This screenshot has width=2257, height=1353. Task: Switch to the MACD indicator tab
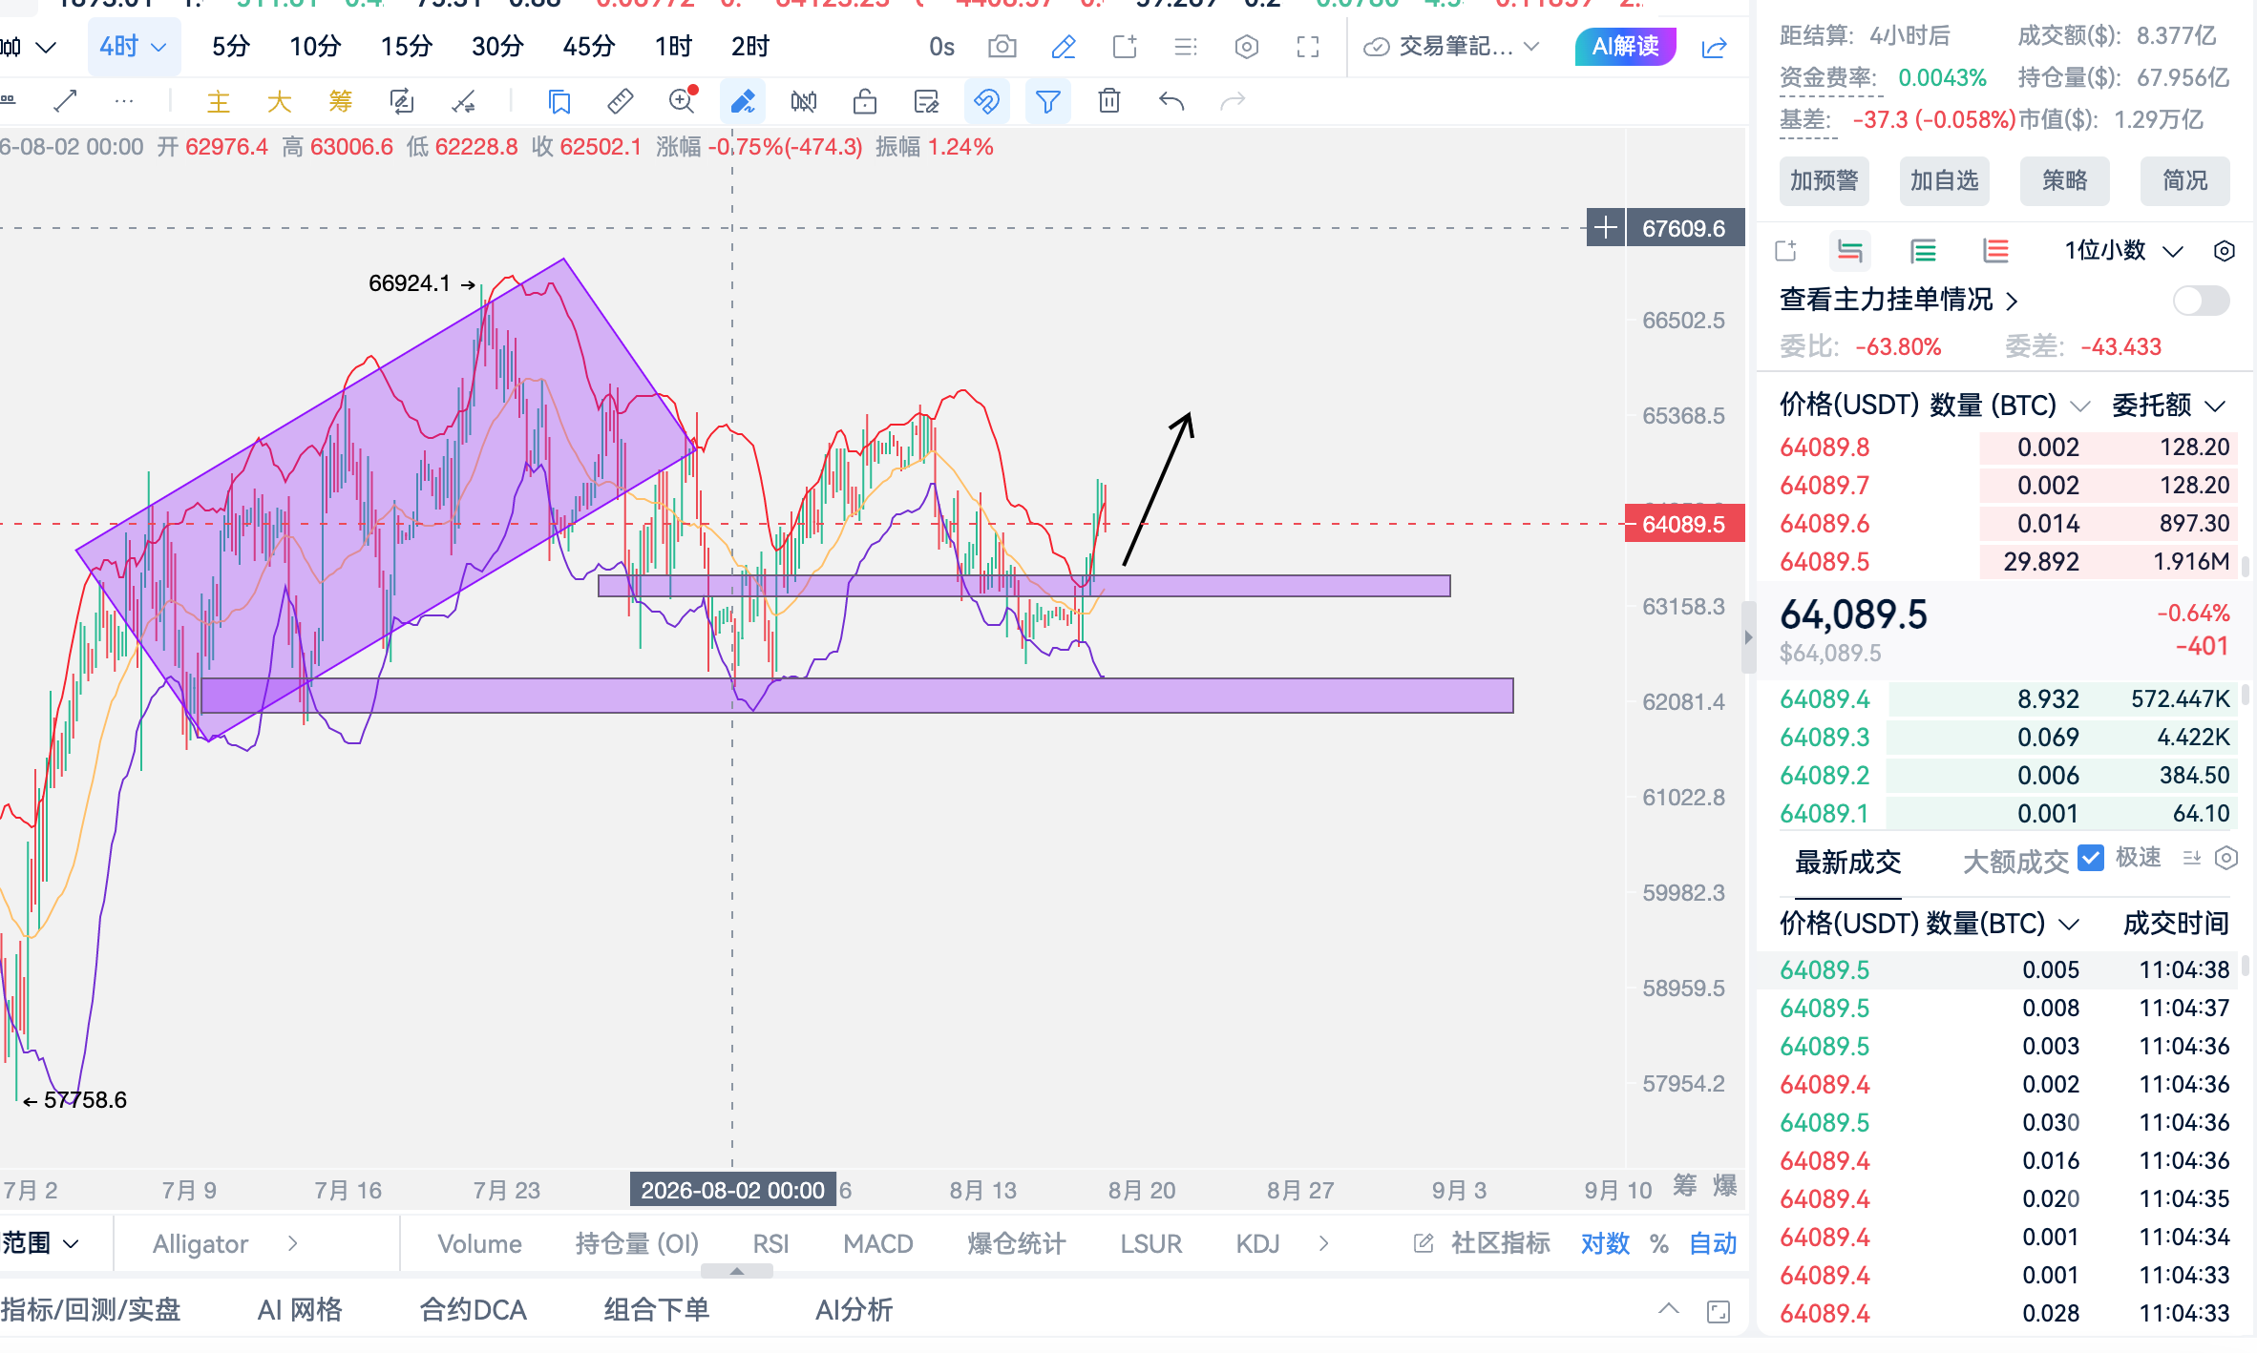tap(878, 1243)
